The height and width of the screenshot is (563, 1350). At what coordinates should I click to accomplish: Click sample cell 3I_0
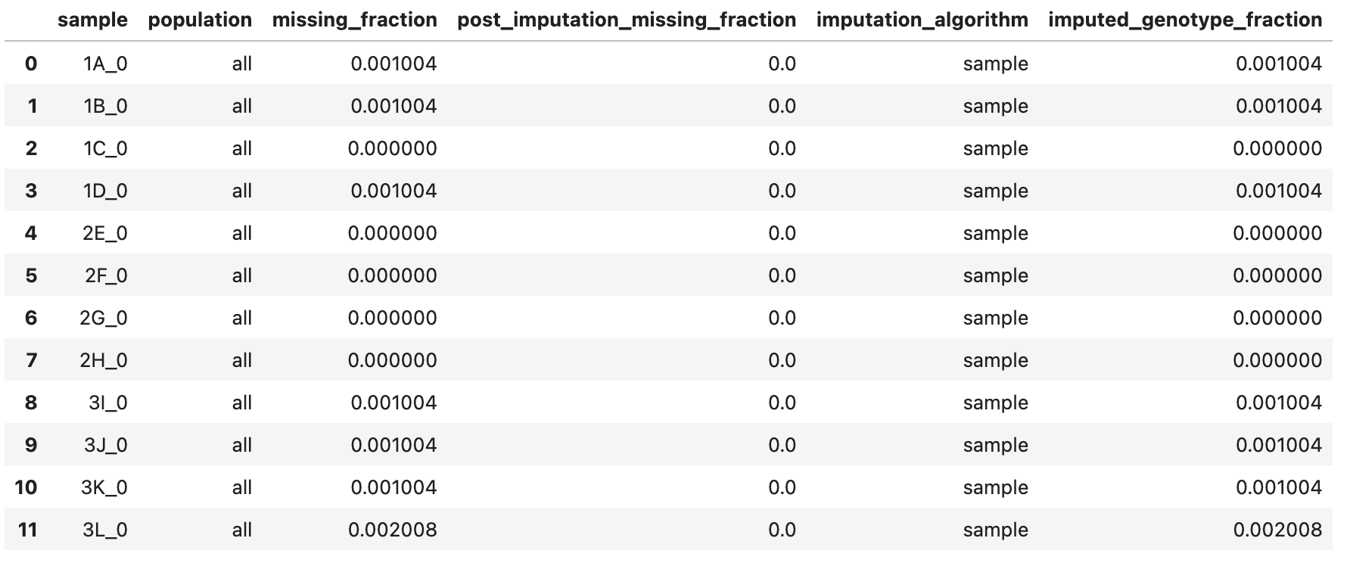pyautogui.click(x=108, y=403)
